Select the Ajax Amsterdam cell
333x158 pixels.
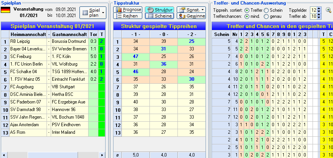[x=28, y=125]
